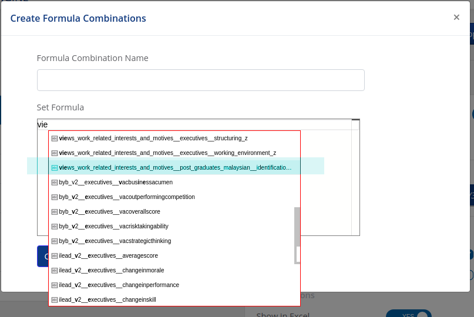Select suggestion ending with working_environment_z

coord(174,153)
